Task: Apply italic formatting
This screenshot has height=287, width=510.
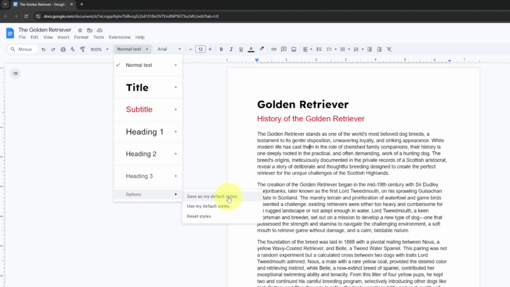Action: (x=231, y=49)
